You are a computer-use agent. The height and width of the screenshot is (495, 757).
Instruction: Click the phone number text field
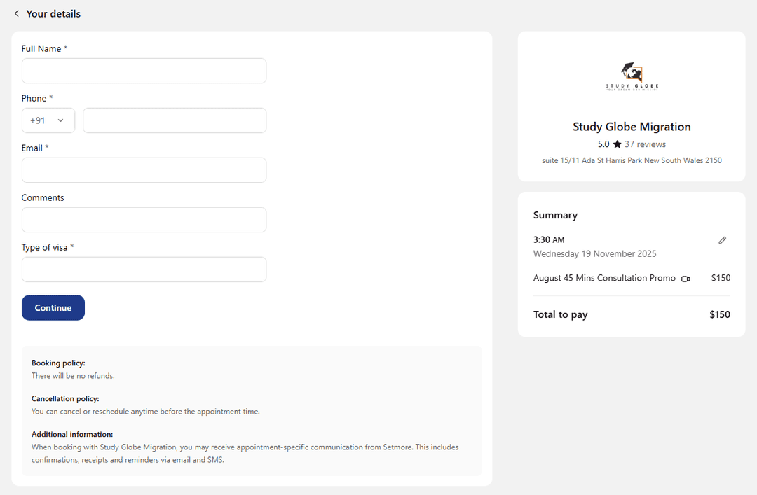tap(175, 120)
